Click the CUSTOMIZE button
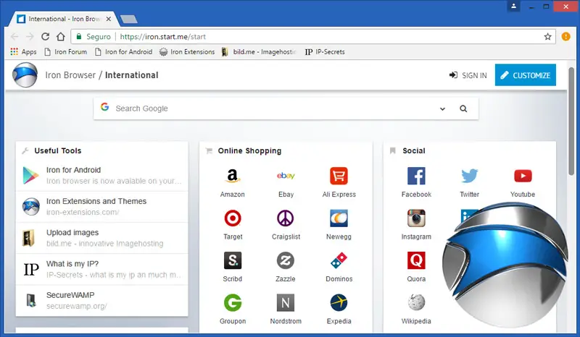The height and width of the screenshot is (337, 580). [525, 75]
